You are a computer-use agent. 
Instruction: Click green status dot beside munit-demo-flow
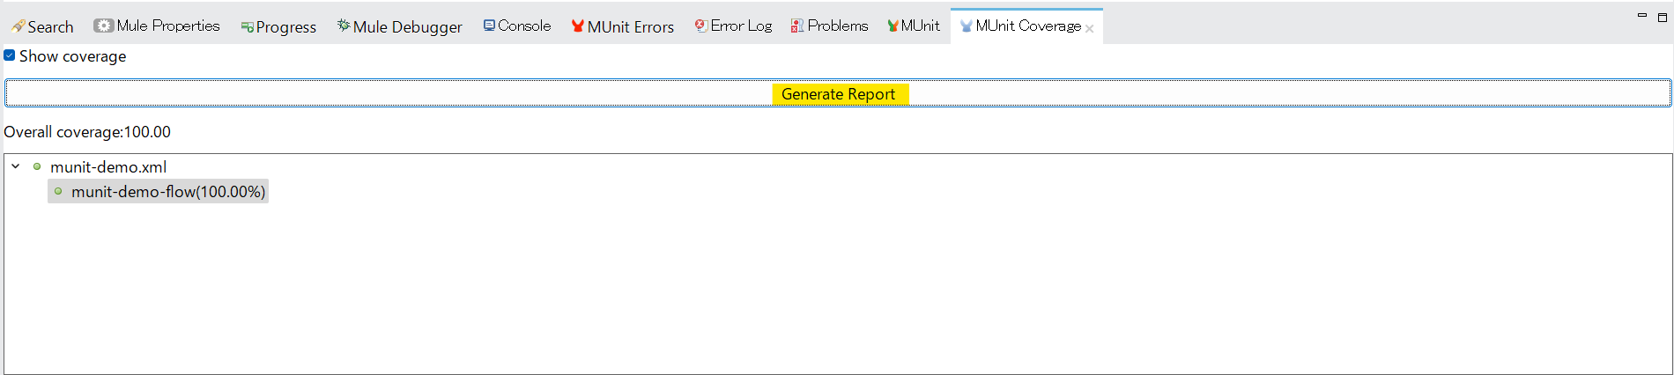click(58, 191)
